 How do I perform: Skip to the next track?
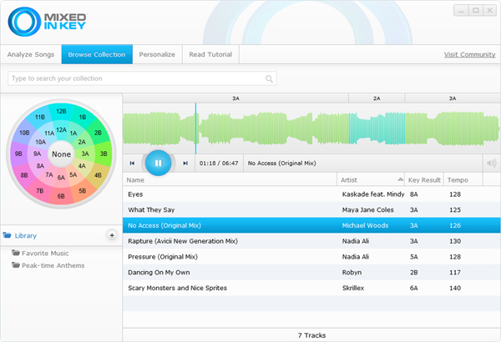(x=185, y=163)
